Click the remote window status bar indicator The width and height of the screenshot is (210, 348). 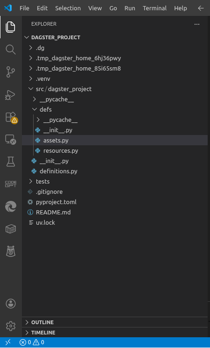point(8,342)
